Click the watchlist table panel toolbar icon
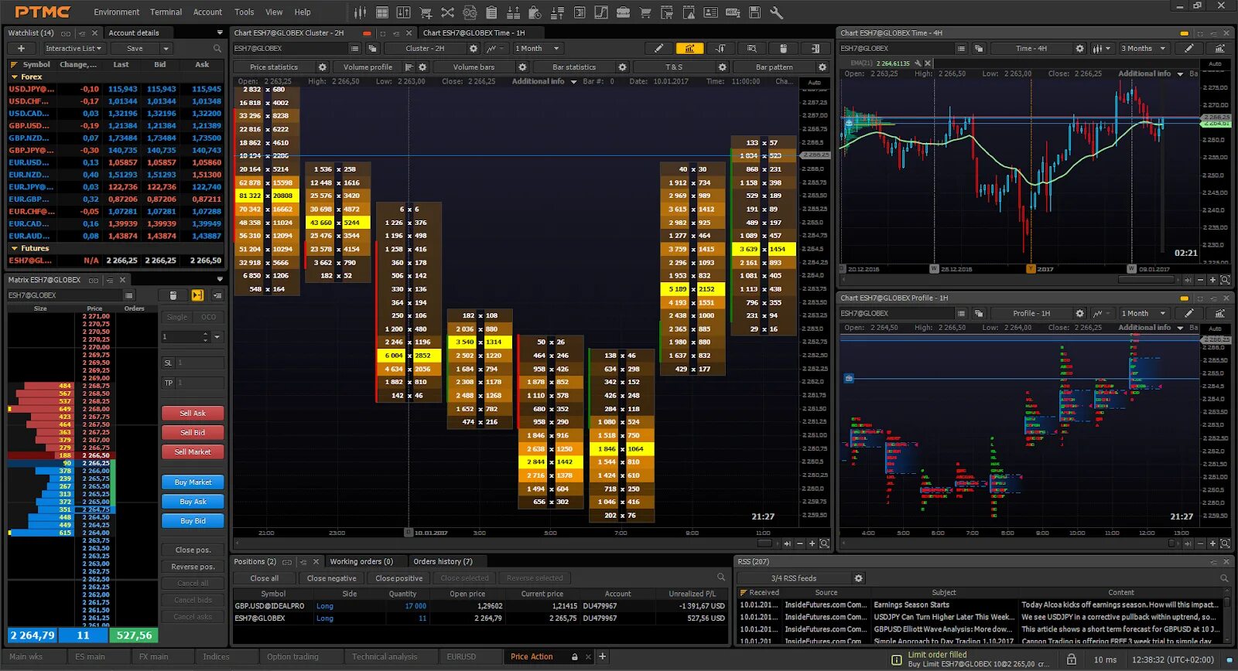This screenshot has height=671, width=1238. (x=382, y=12)
